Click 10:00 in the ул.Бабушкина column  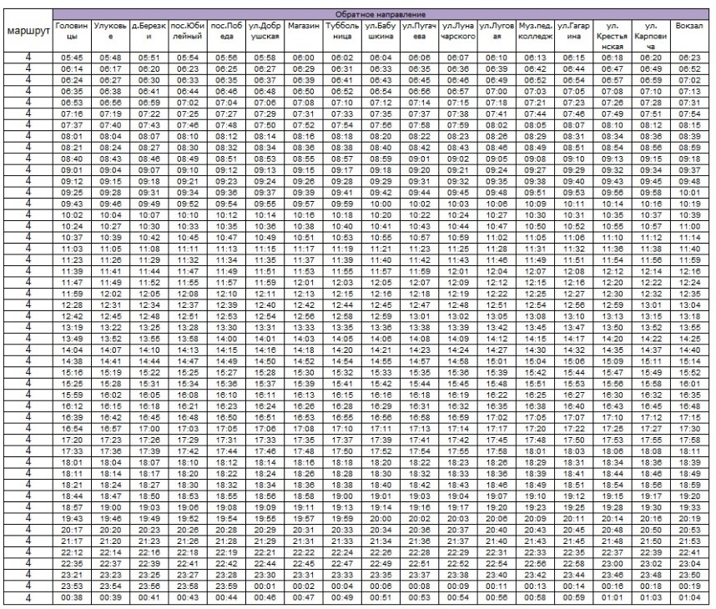(381, 204)
